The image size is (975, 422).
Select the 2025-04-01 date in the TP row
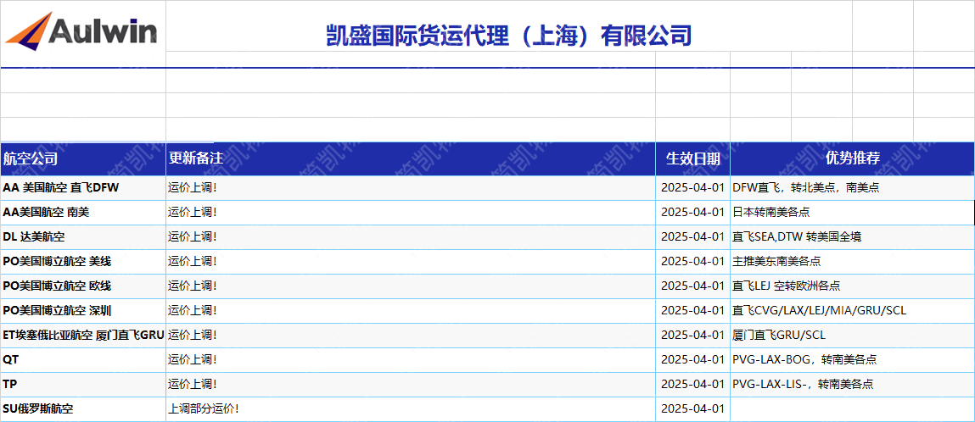tap(692, 385)
